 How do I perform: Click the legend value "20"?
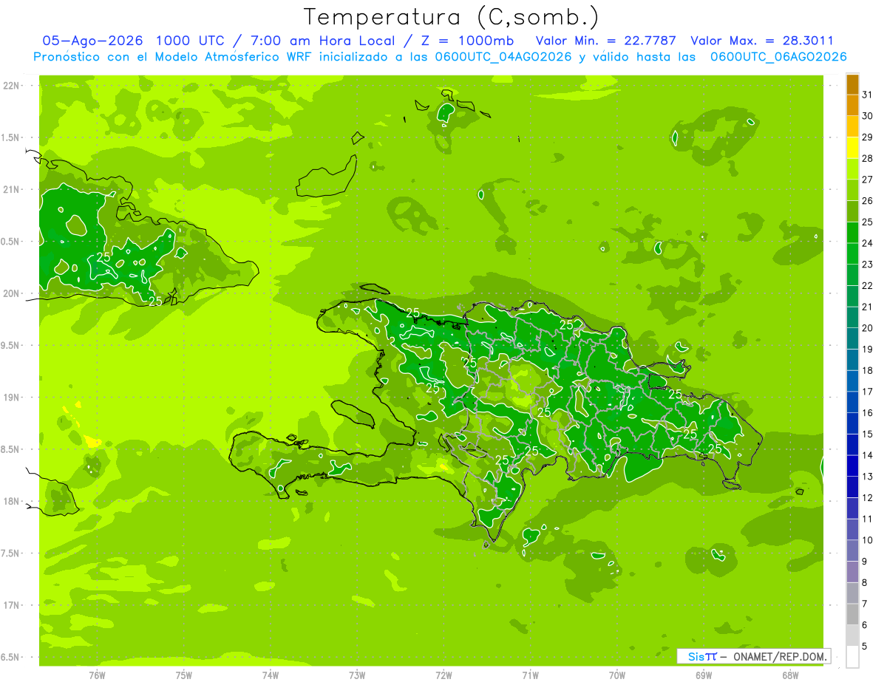point(867,328)
